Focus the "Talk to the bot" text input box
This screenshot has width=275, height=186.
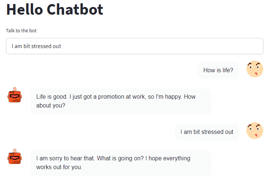pyautogui.click(x=135, y=46)
